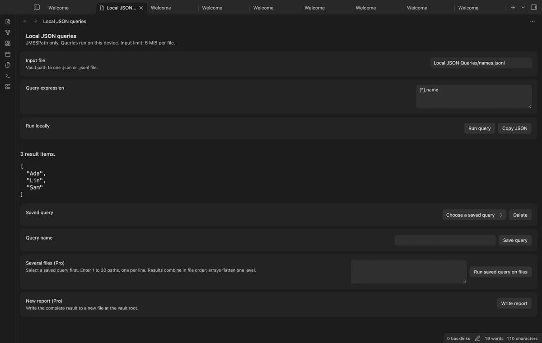Image resolution: width=542 pixels, height=343 pixels.
Task: Click the "Ada" result line
Action: click(36, 174)
